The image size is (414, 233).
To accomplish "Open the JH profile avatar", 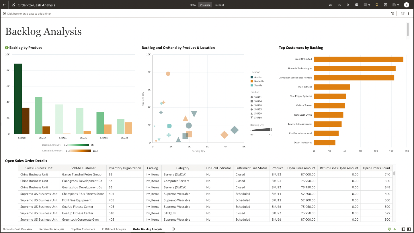I will coord(407,5).
